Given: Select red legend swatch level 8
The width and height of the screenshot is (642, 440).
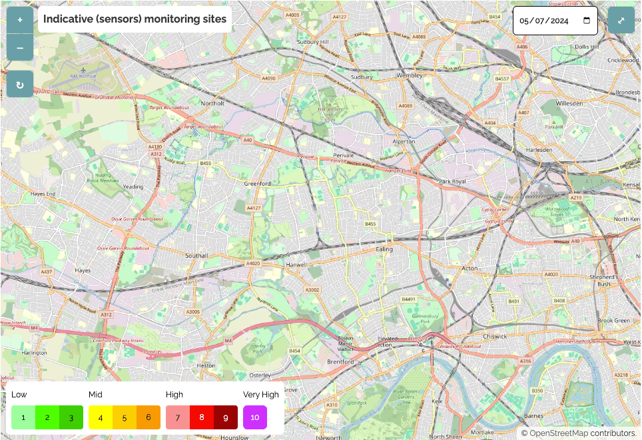Looking at the screenshot, I should tap(201, 417).
